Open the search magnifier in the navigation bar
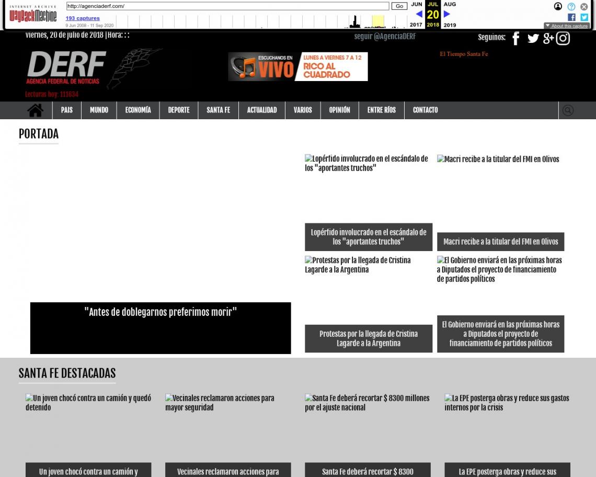 pyautogui.click(x=568, y=110)
